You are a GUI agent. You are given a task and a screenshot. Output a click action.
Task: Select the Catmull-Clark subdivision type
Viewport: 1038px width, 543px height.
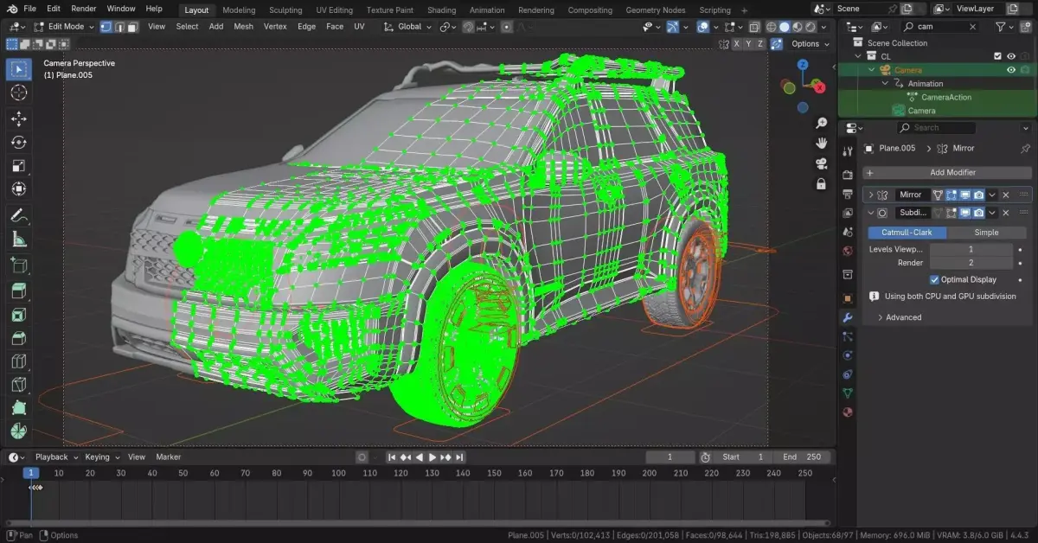click(x=907, y=233)
